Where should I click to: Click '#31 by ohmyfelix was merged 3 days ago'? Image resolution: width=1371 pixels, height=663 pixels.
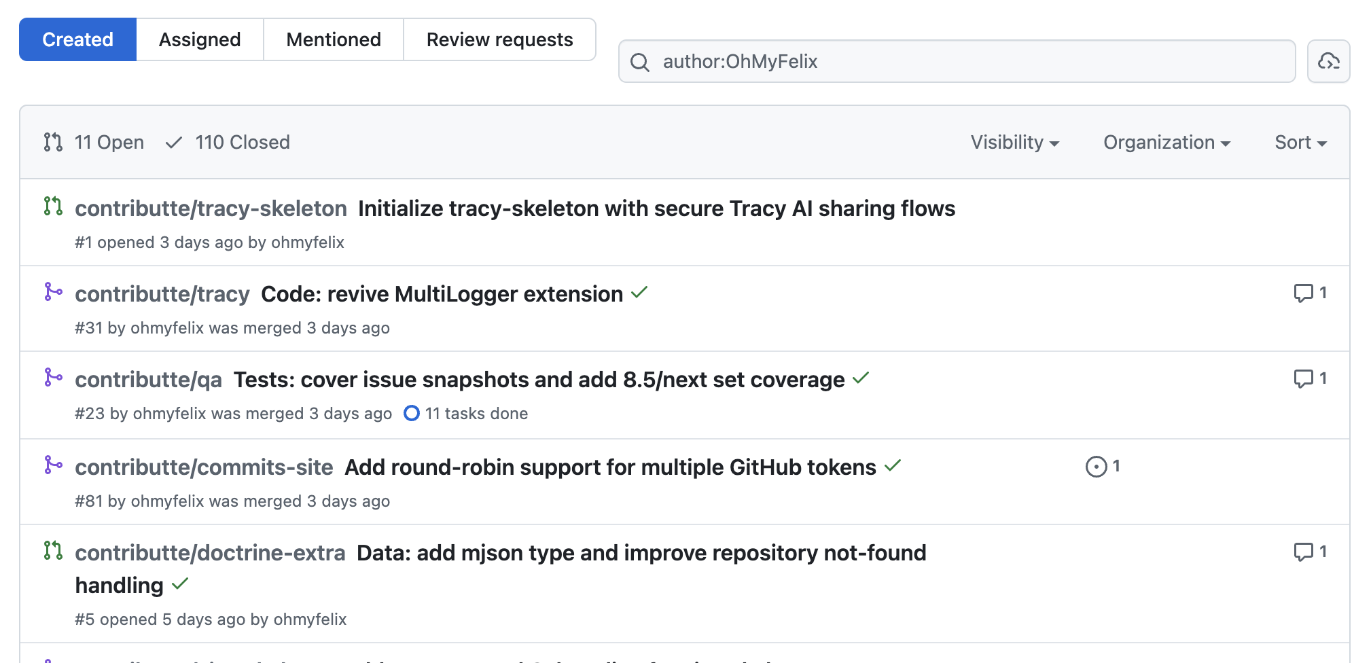232,328
